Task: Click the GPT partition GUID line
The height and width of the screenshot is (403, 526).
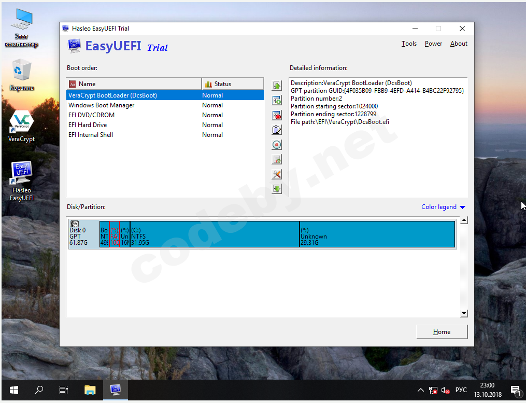Action: click(377, 91)
